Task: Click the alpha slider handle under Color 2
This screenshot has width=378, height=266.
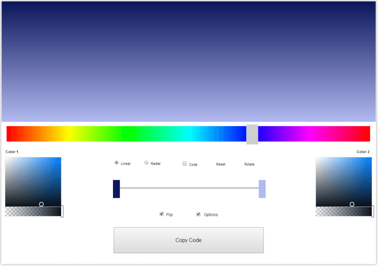Action: click(x=373, y=211)
